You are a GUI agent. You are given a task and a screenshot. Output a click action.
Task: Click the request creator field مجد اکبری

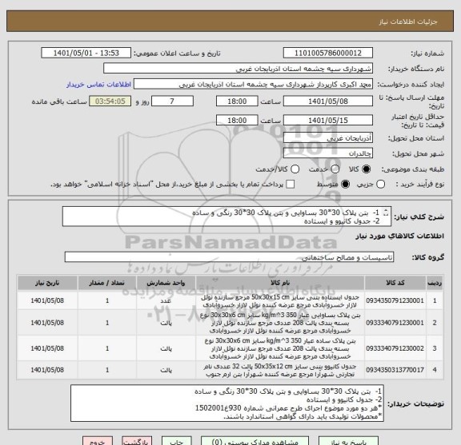253,84
